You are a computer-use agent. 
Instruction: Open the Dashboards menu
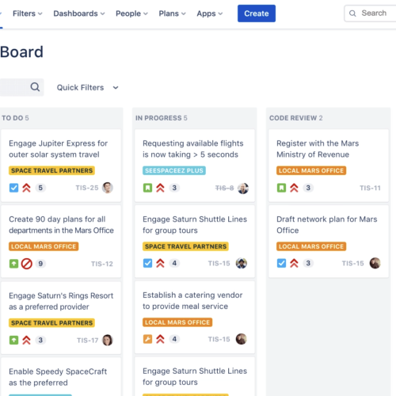click(x=79, y=13)
